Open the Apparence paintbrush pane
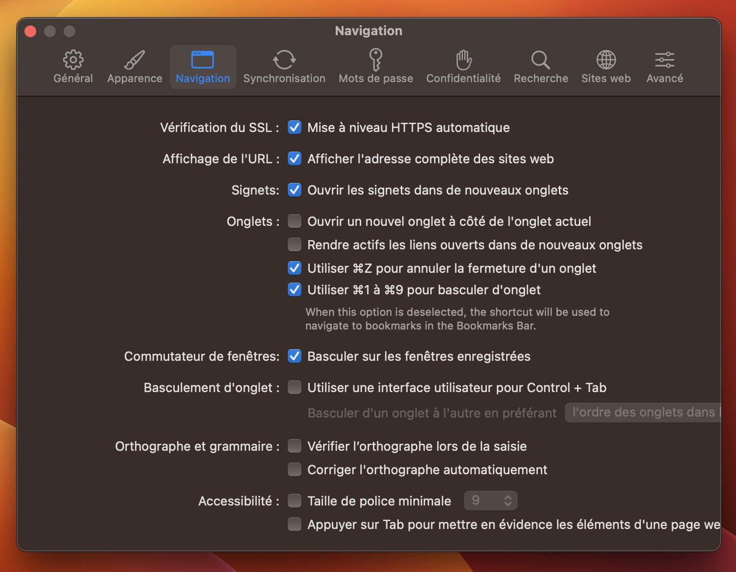The image size is (736, 572). click(135, 60)
